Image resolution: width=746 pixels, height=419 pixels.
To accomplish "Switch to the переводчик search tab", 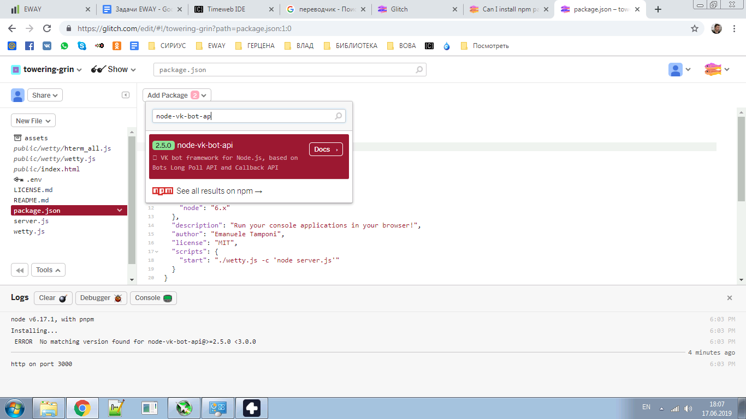I will [326, 9].
